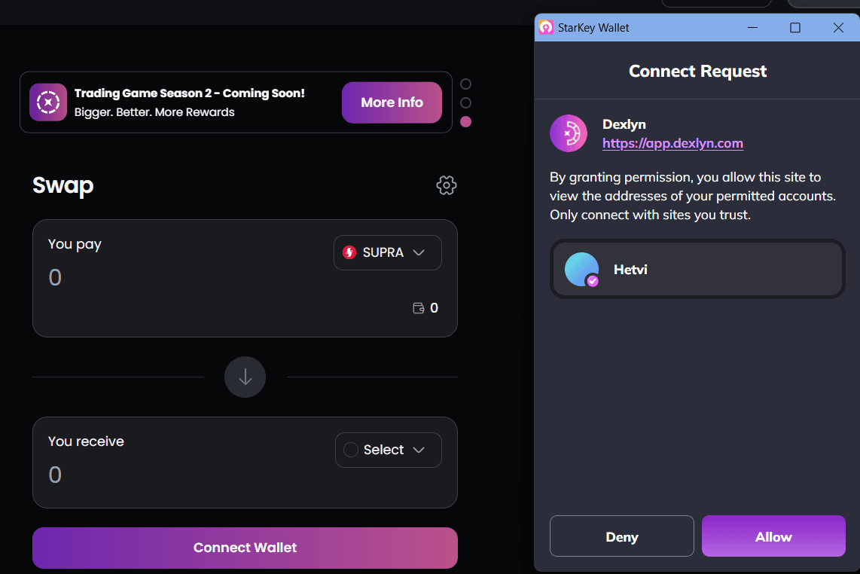The image size is (860, 574).
Task: Select the first banner carousel dot
Action: (x=465, y=84)
